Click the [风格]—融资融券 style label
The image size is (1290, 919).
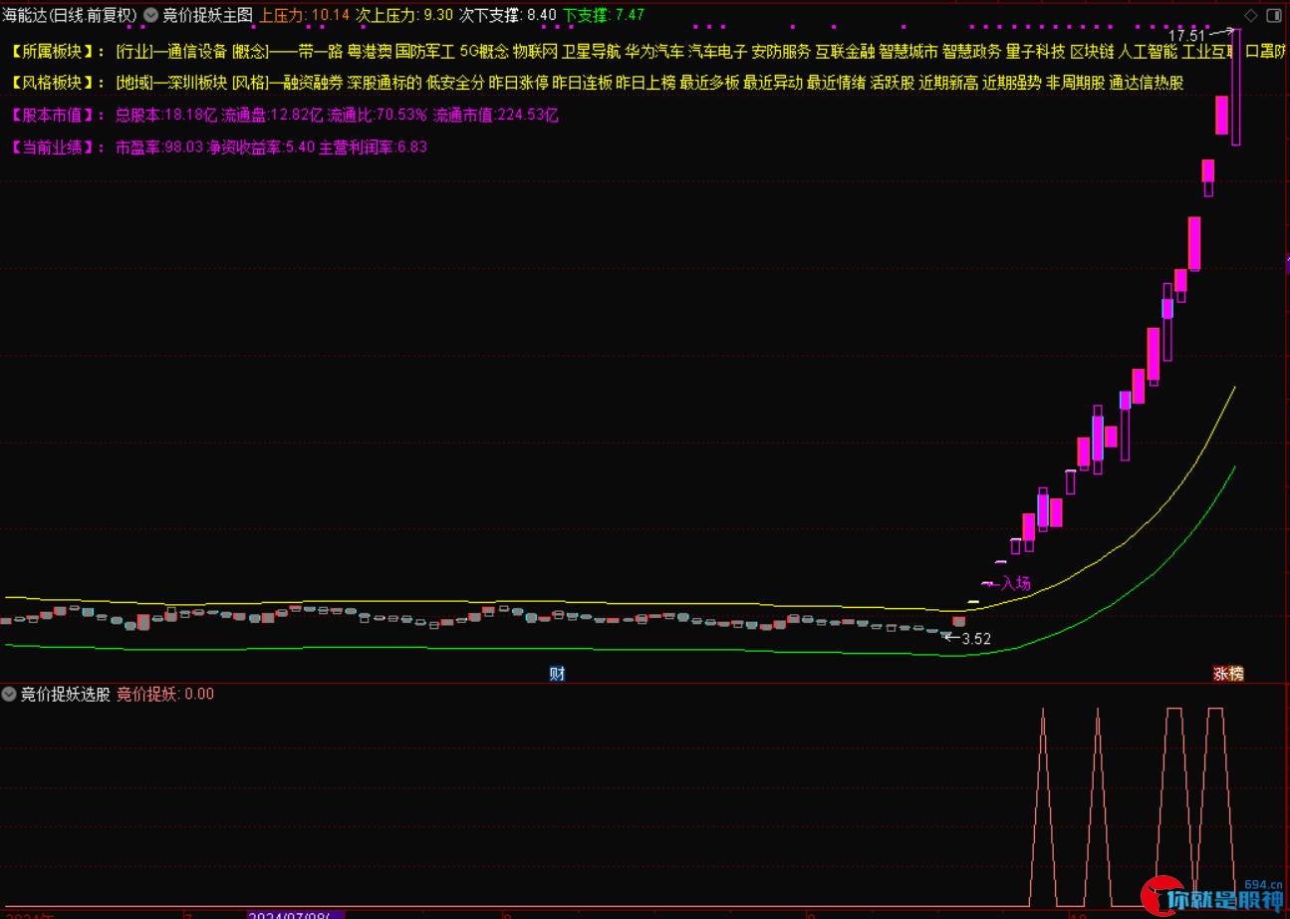click(288, 83)
